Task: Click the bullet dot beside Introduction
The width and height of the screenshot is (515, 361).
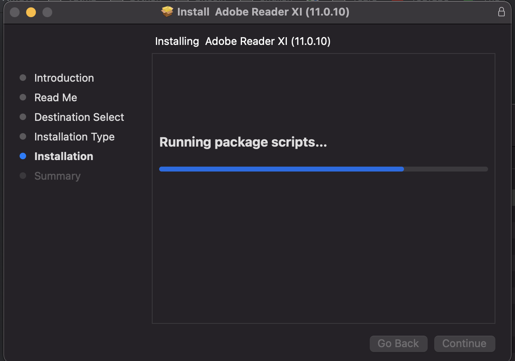Action: (x=23, y=78)
